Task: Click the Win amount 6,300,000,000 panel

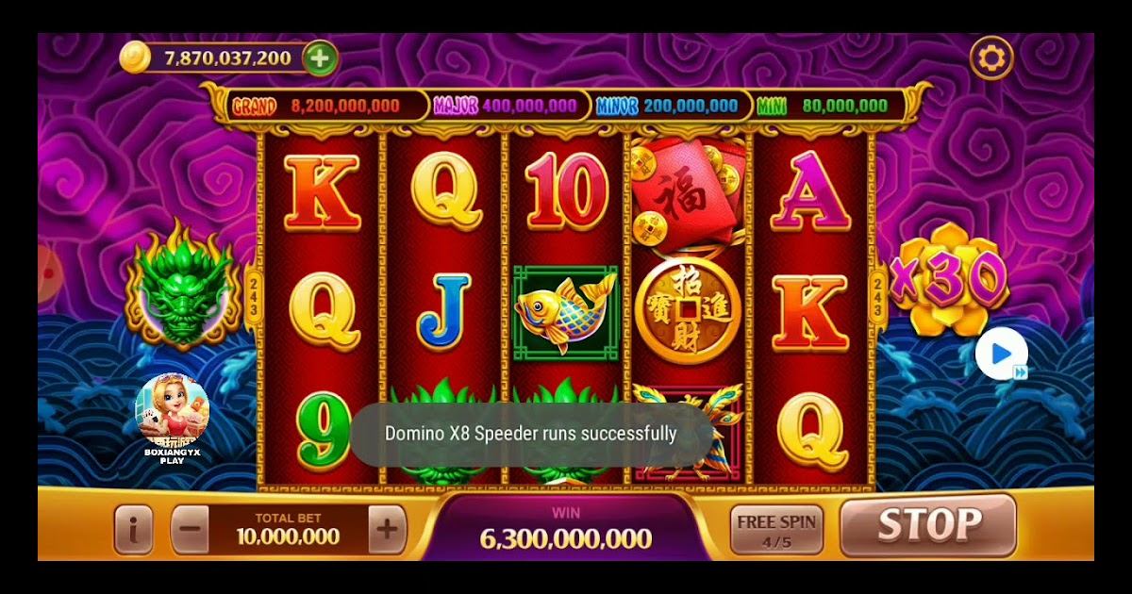Action: point(566,528)
